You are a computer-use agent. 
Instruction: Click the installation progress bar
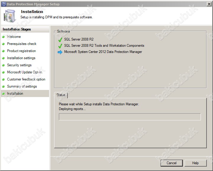point(130,117)
